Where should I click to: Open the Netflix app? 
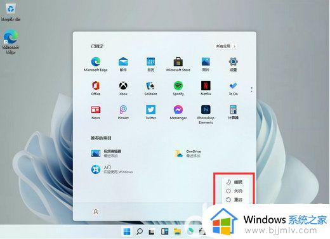click(x=206, y=88)
